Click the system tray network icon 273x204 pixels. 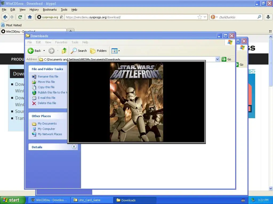pos(253,200)
